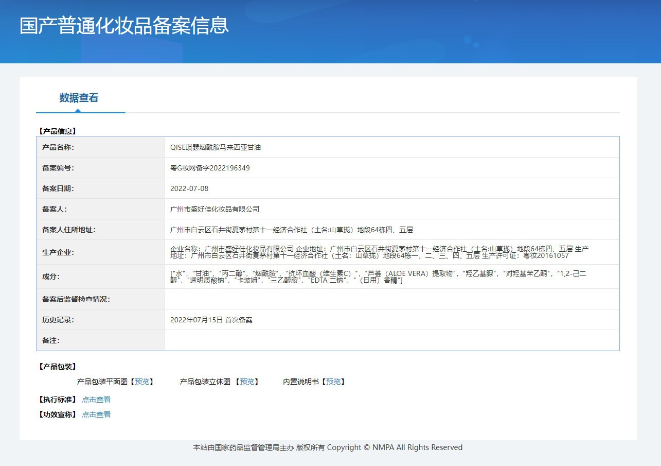Viewport: 661px width, 466px height.
Task: Click the 成分 row label
Action: click(51, 277)
